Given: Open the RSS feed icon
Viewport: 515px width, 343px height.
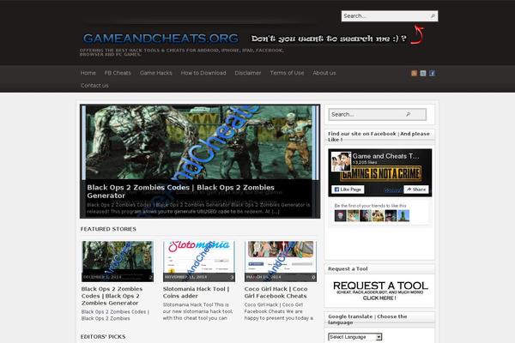Looking at the screenshot, I should click(x=414, y=73).
